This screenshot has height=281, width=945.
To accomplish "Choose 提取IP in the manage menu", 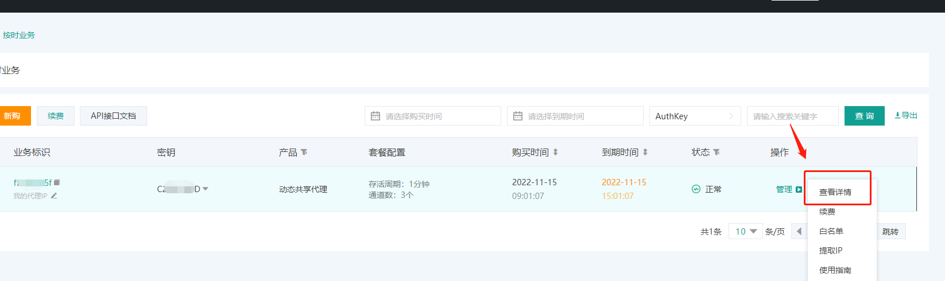I will coord(830,251).
